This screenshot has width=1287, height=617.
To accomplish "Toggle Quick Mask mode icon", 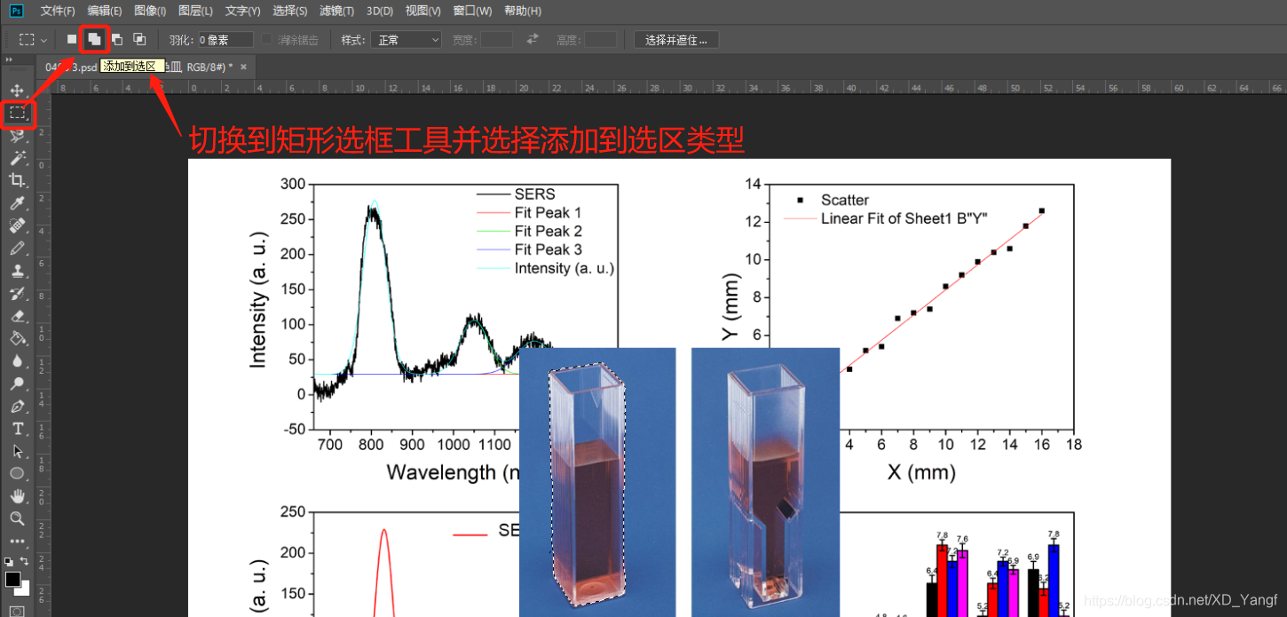I will (17, 612).
